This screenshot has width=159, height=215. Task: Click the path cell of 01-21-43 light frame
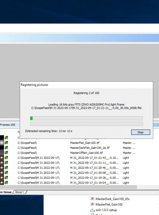point(38,158)
